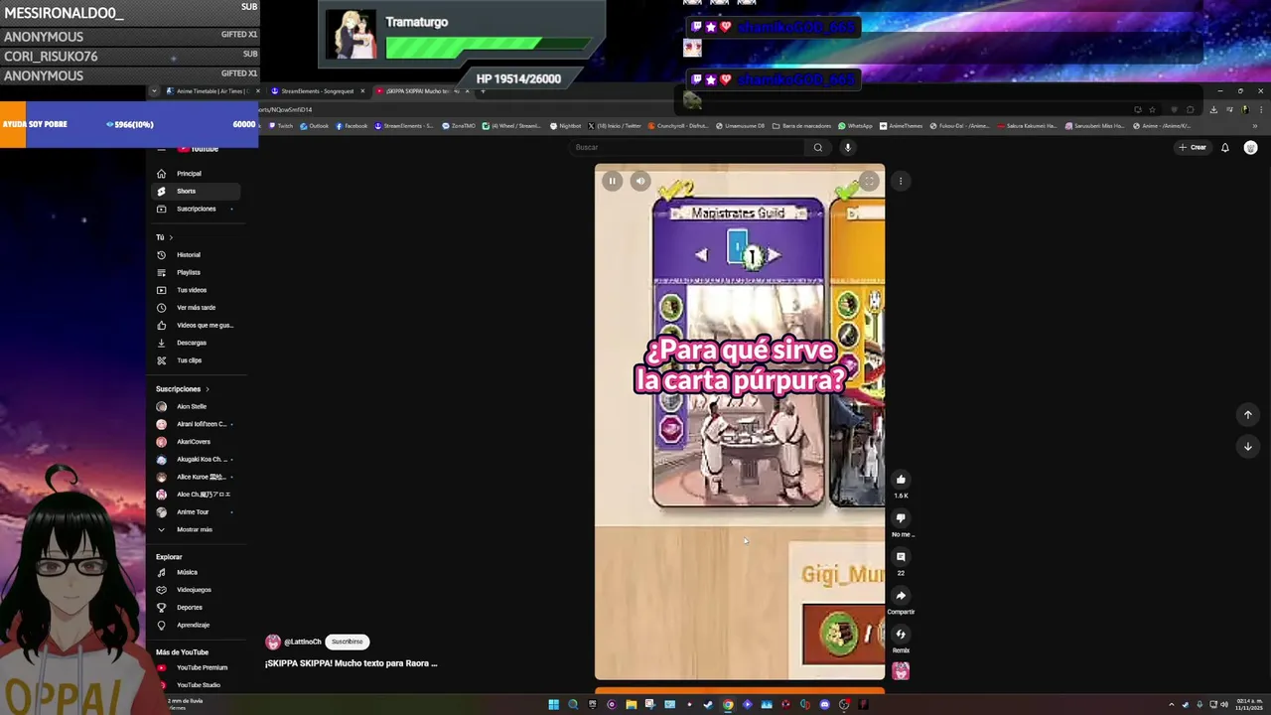Click the Buscar search field
Viewport: 1271px width, 715px height.
coord(688,147)
